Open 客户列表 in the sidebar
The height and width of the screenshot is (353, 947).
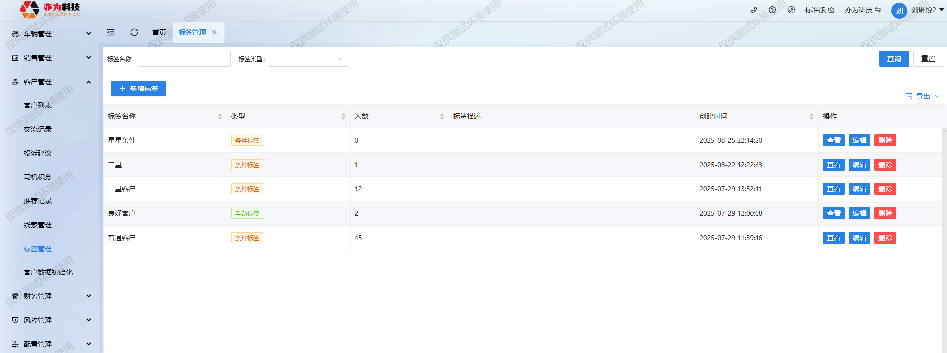click(38, 105)
